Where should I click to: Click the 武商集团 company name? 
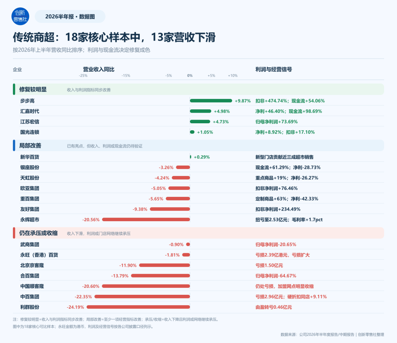(30, 244)
